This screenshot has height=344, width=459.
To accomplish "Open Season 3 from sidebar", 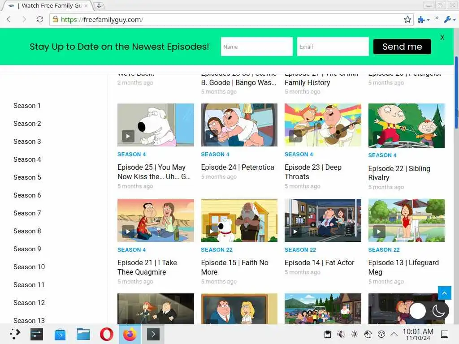I will pyautogui.click(x=27, y=141).
